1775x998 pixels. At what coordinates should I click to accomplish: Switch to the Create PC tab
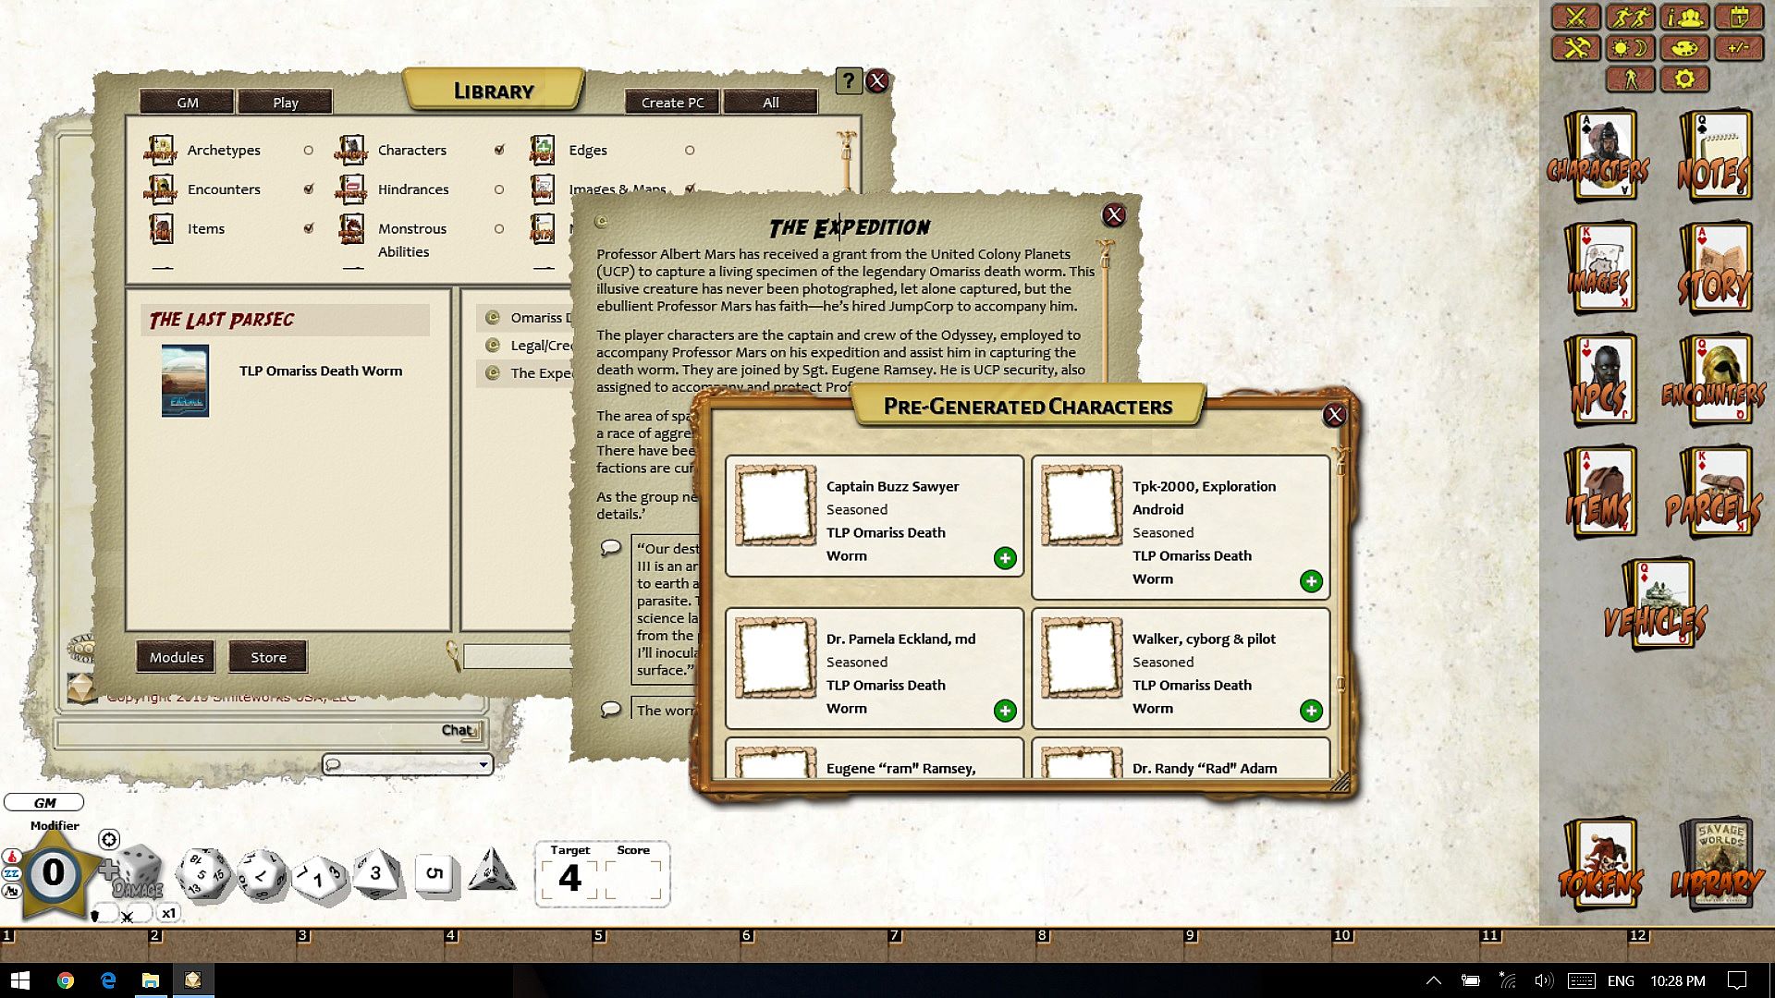point(672,103)
